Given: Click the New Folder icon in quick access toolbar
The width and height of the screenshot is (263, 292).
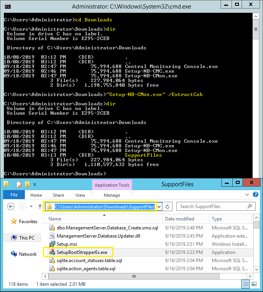Looking at the screenshot, I should (27, 184).
